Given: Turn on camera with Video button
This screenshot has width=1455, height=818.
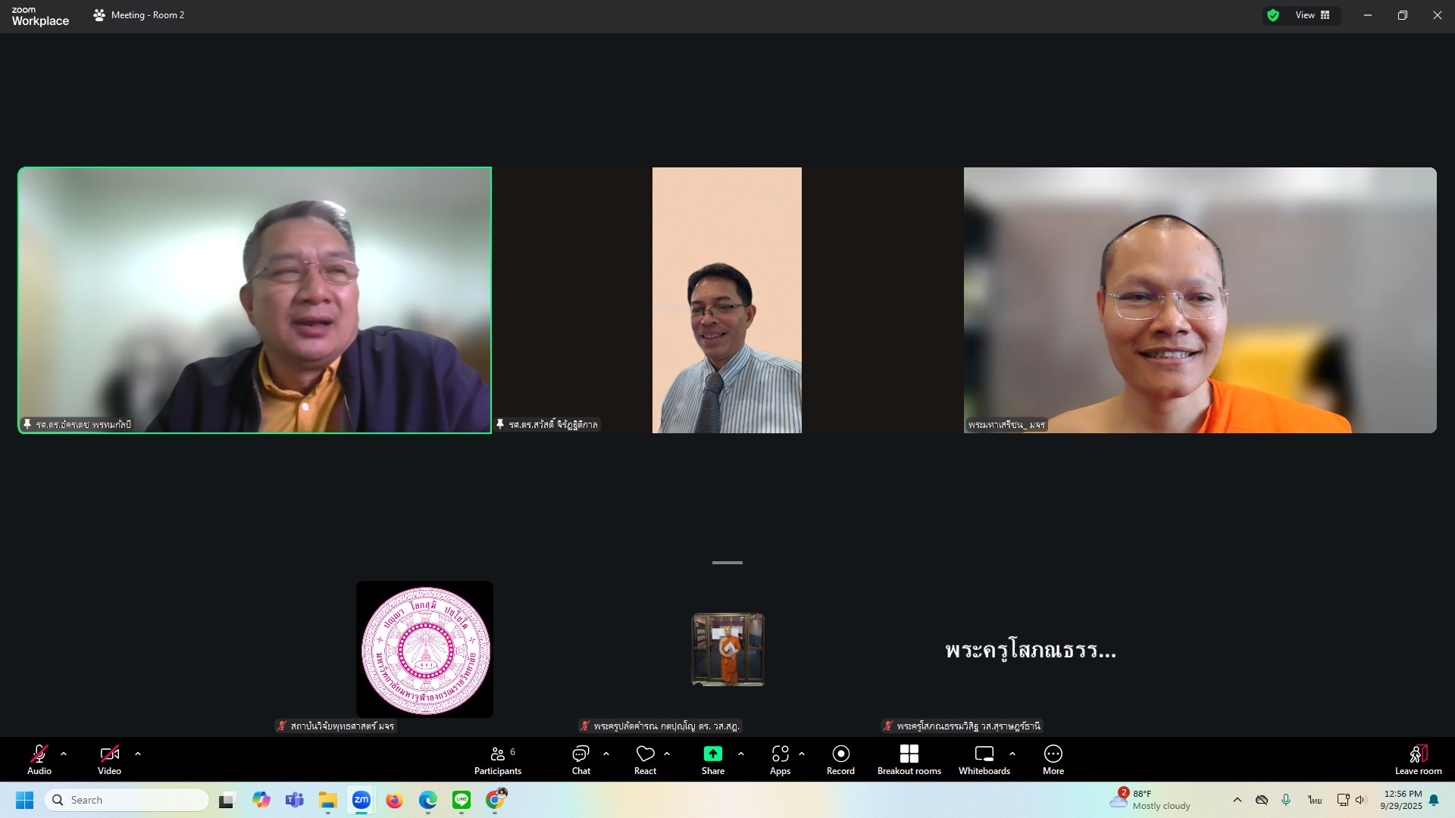Looking at the screenshot, I should coord(109,760).
